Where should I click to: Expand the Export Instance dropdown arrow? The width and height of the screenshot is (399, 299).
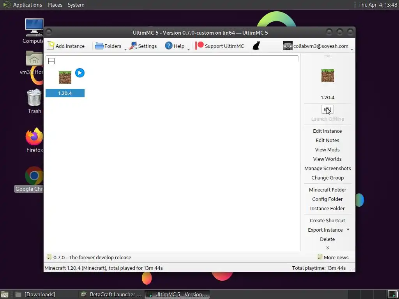pos(348,230)
